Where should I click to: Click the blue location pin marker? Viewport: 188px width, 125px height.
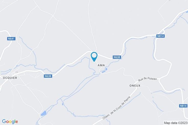94,57
